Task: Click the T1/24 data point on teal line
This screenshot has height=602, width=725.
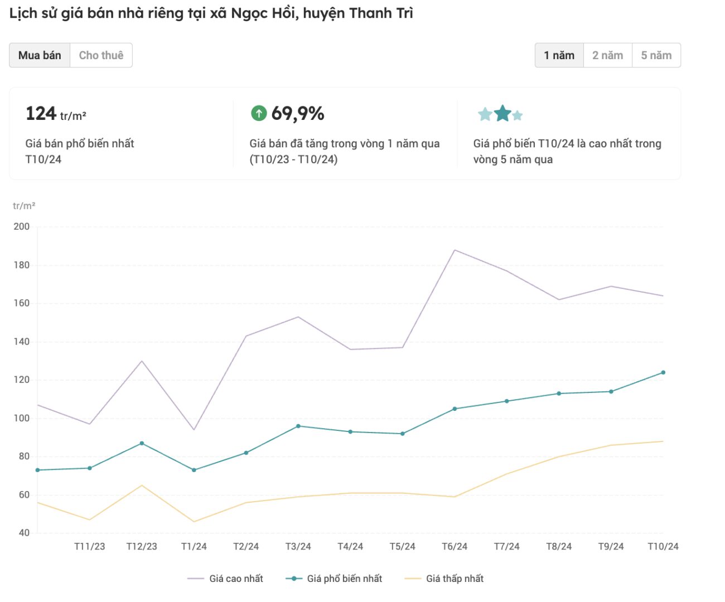Action: tap(194, 470)
